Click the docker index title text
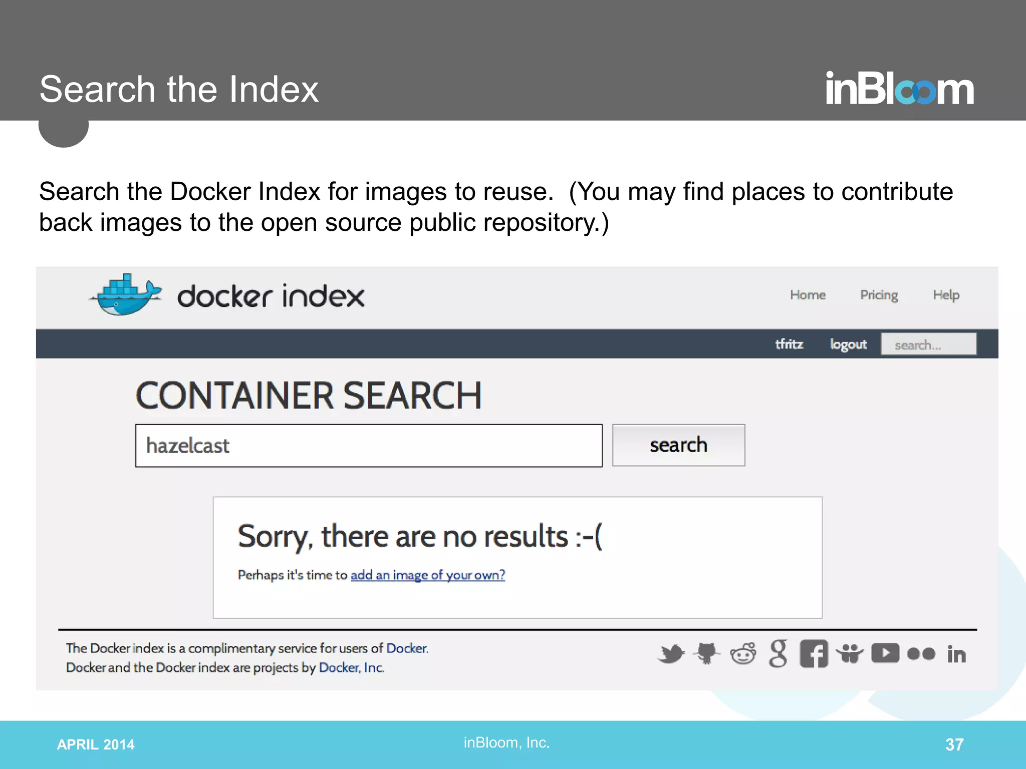The height and width of the screenshot is (769, 1026). tap(271, 296)
